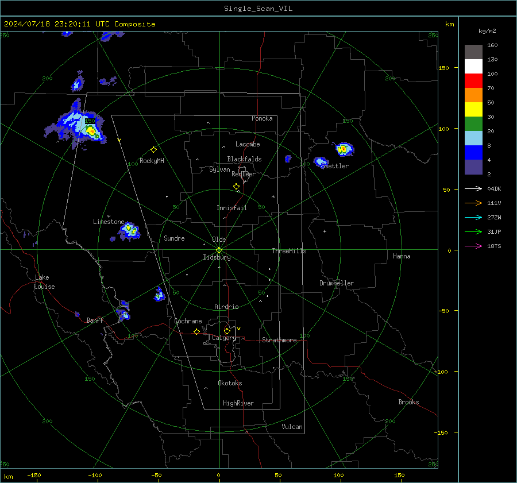Viewport: 517px width, 483px height.
Task: Click the Vulcan city label
Action: 292,427
